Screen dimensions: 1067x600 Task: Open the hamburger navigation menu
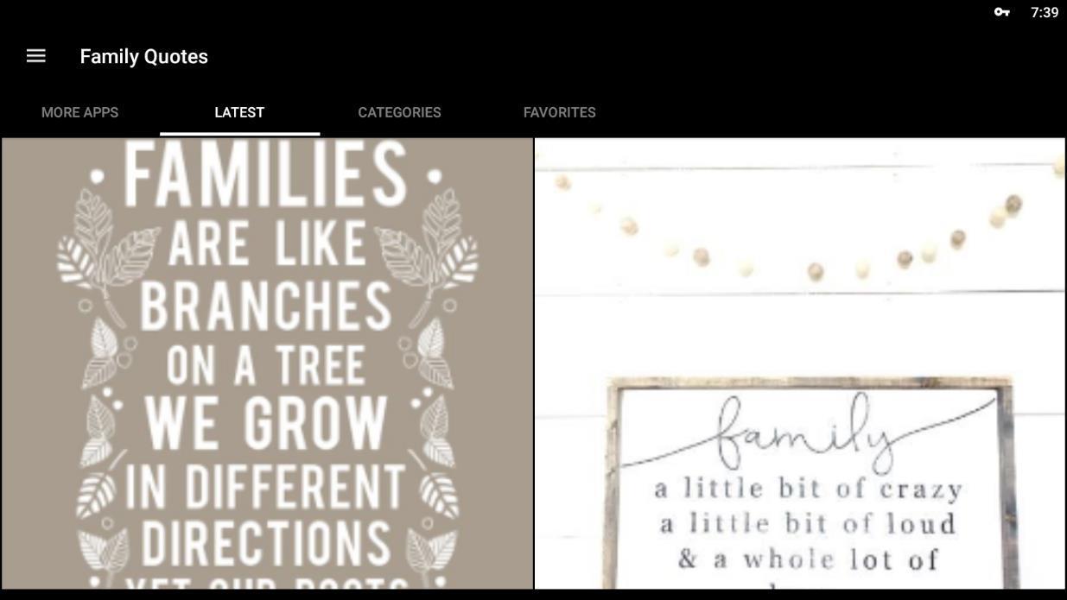(x=35, y=56)
